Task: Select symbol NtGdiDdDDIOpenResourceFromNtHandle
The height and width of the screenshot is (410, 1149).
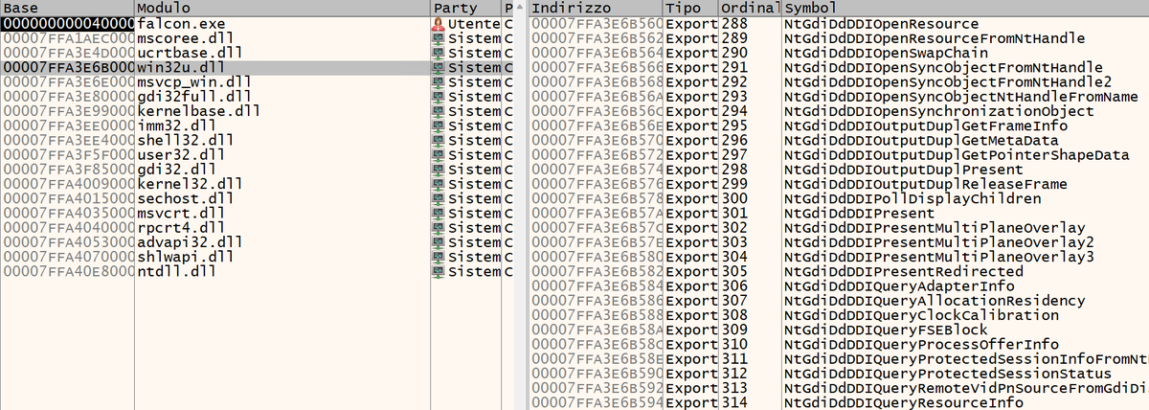Action: pyautogui.click(x=935, y=38)
